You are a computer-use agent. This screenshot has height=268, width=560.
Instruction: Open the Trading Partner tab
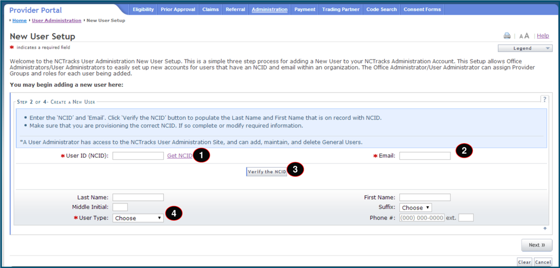pyautogui.click(x=341, y=10)
